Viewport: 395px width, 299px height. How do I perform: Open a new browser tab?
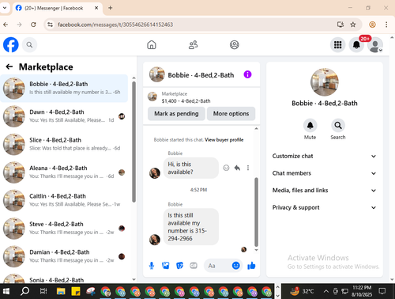111,8
